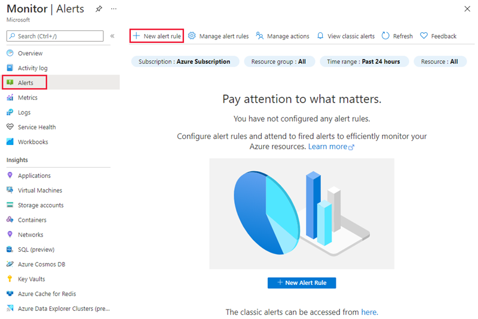Click the Service Health heart icon
The height and width of the screenshot is (319, 478).
(x=10, y=127)
